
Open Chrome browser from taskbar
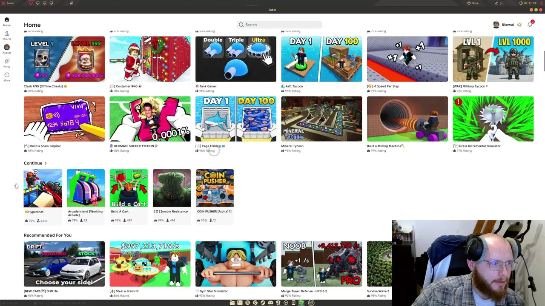(255, 303)
